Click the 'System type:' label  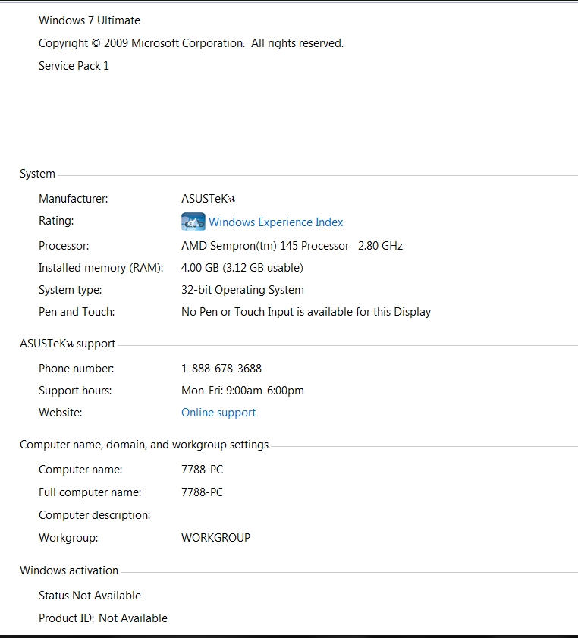coord(71,290)
